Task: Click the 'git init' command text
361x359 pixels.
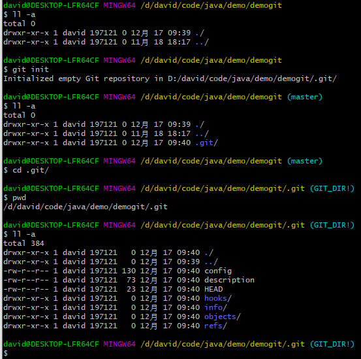Action: pyautogui.click(x=31, y=69)
